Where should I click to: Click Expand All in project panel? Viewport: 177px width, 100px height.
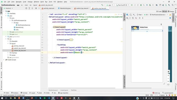tap(29, 8)
